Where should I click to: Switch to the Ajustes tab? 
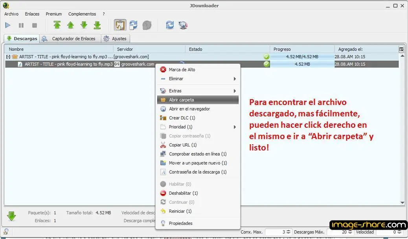click(115, 38)
